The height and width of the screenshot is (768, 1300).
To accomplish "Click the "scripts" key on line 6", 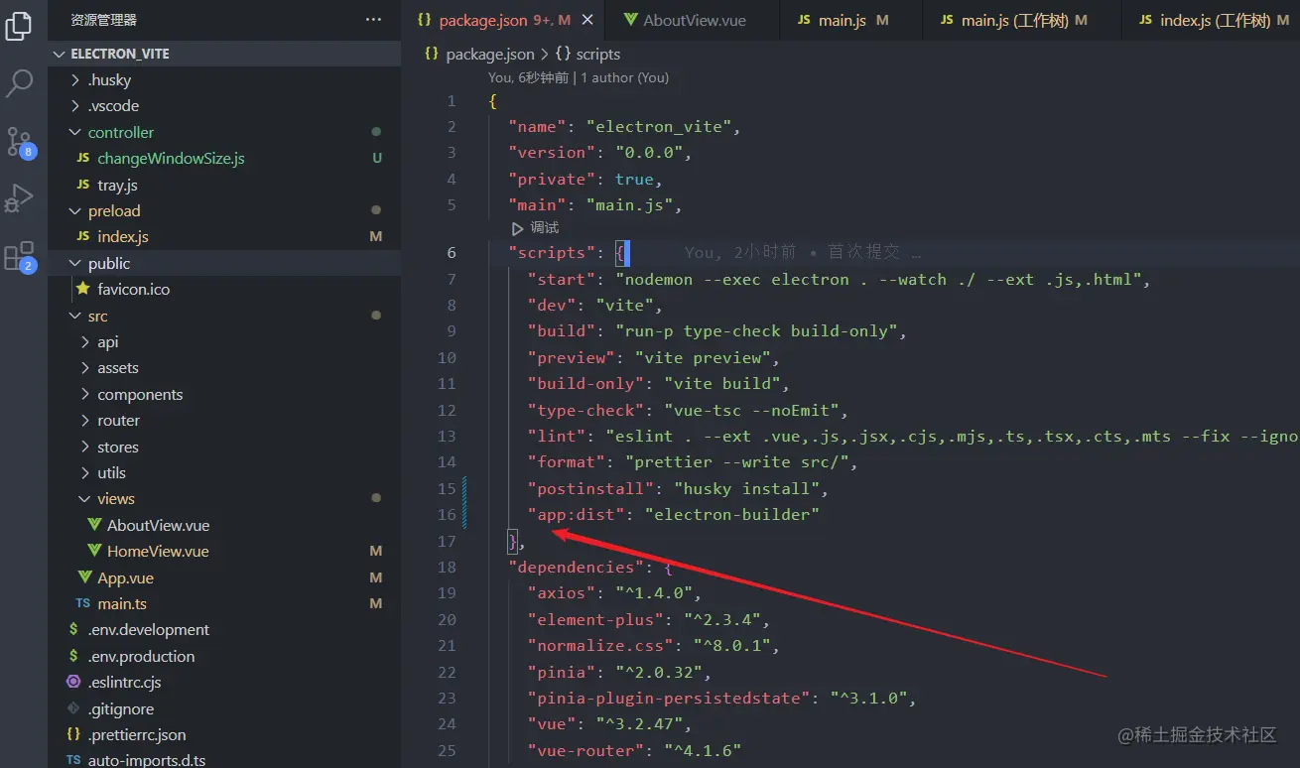I will click(551, 253).
